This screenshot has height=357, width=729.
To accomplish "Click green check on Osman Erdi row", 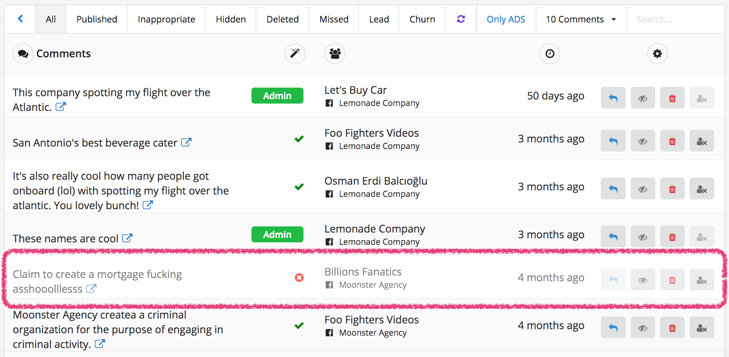I will [299, 187].
